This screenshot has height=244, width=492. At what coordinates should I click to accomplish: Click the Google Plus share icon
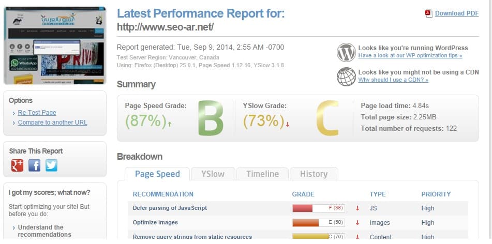(17, 165)
